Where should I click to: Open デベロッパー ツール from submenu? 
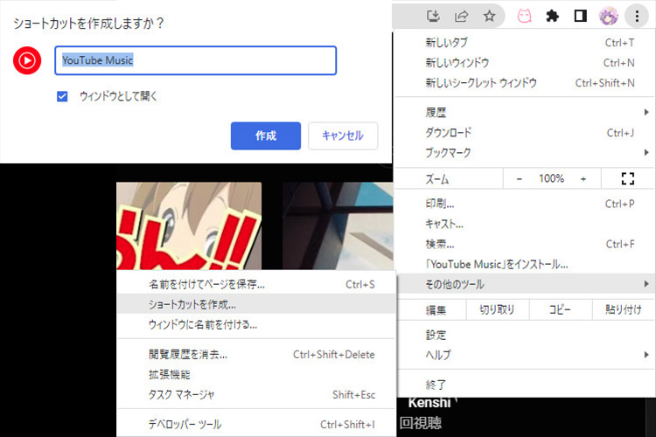(256, 424)
